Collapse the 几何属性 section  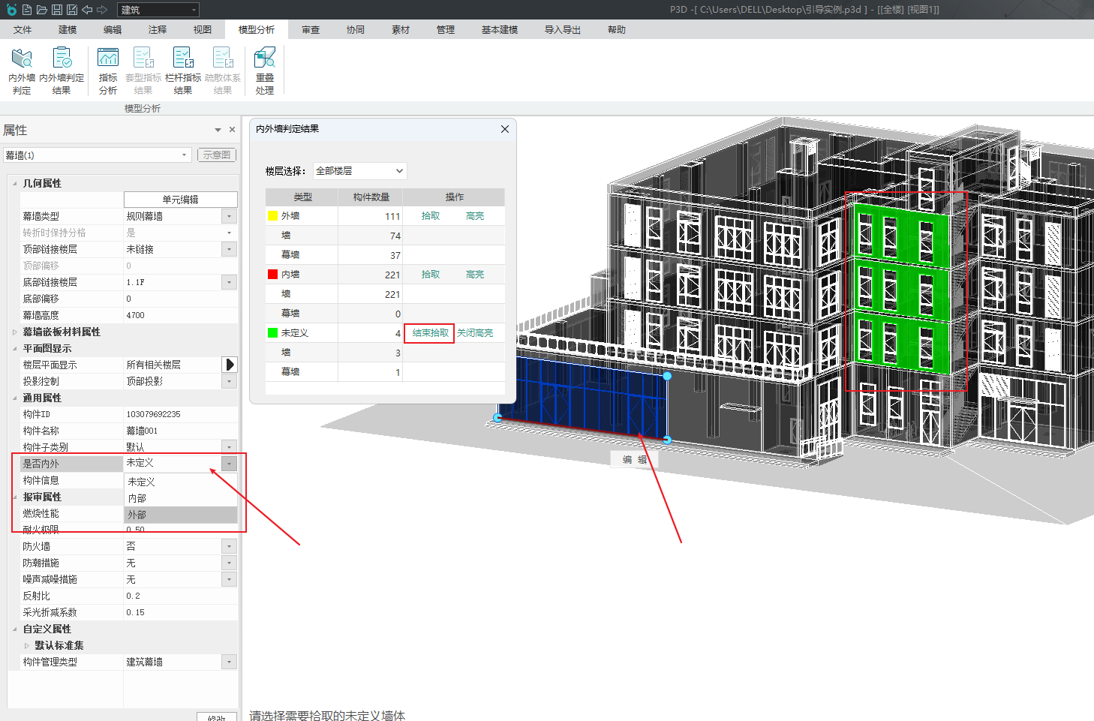point(14,183)
